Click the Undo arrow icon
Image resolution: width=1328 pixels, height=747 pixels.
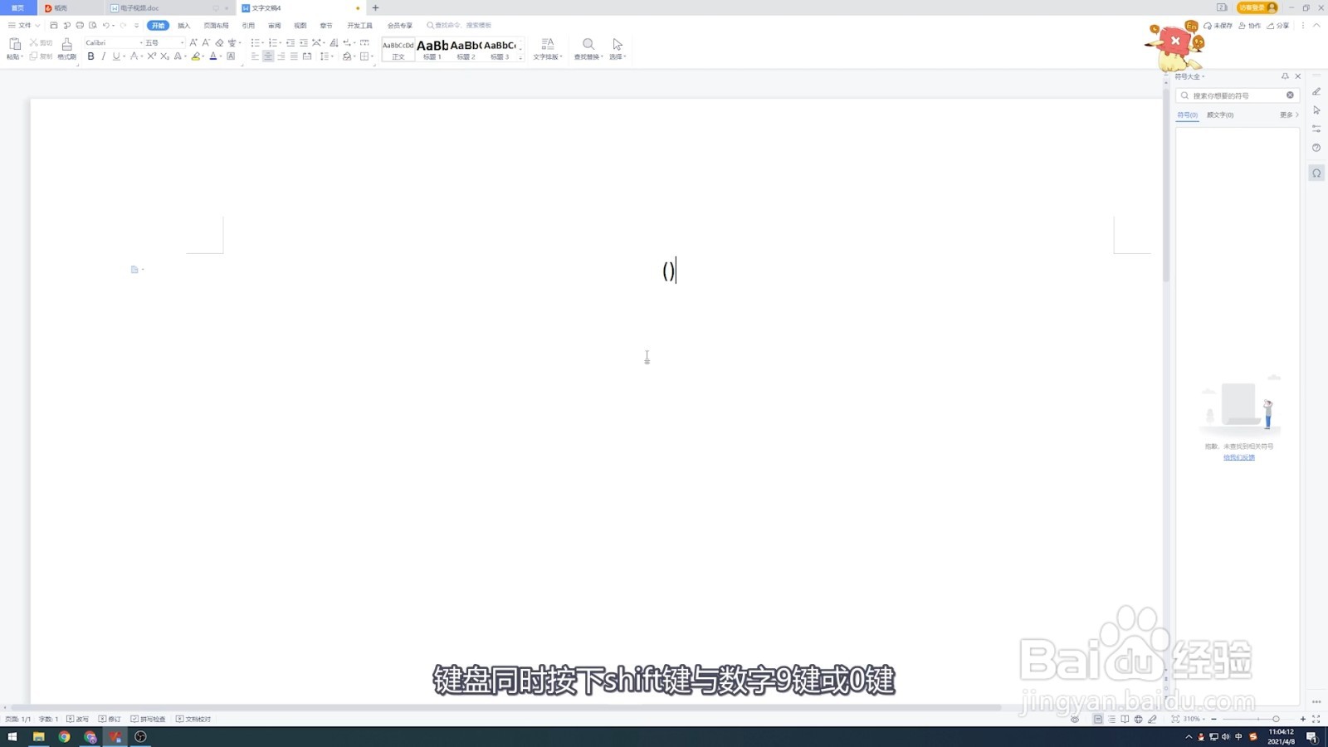(x=105, y=25)
